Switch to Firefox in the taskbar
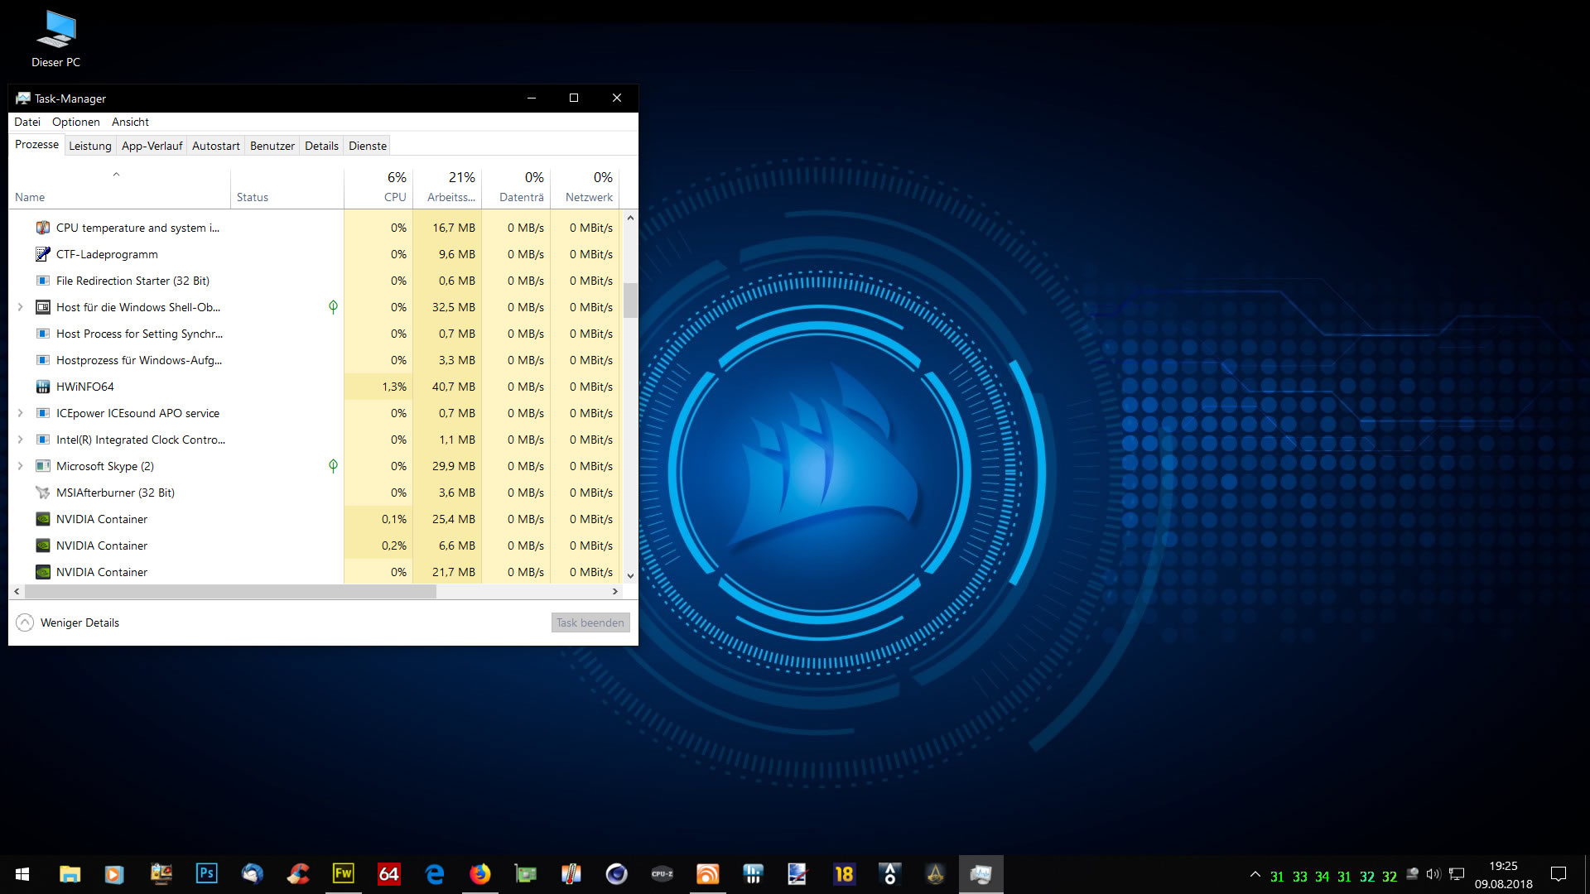 [479, 874]
